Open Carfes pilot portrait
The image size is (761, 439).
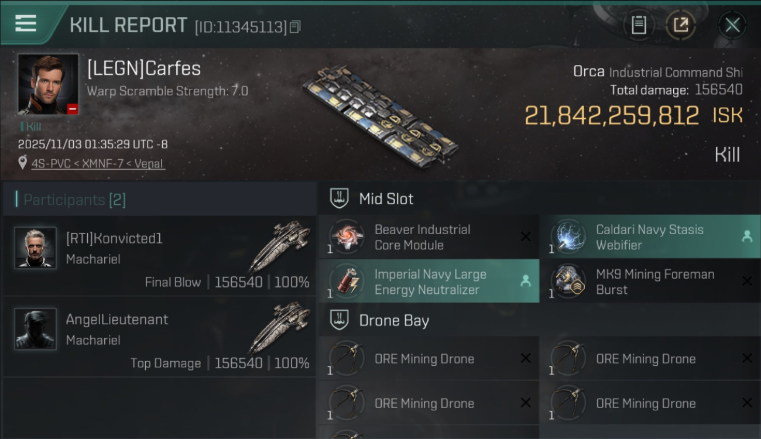tap(48, 84)
